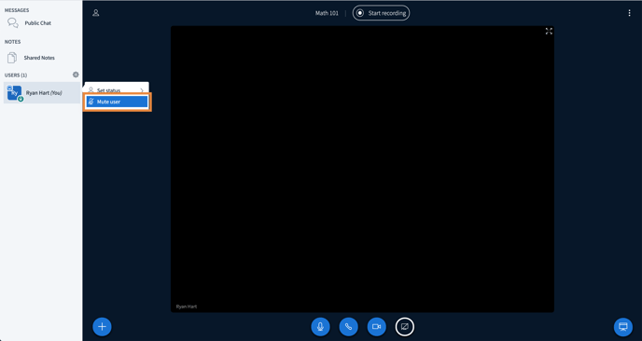Screen dimensions: 642x341
Task: Make the webcam video fullscreen
Action: (549, 31)
